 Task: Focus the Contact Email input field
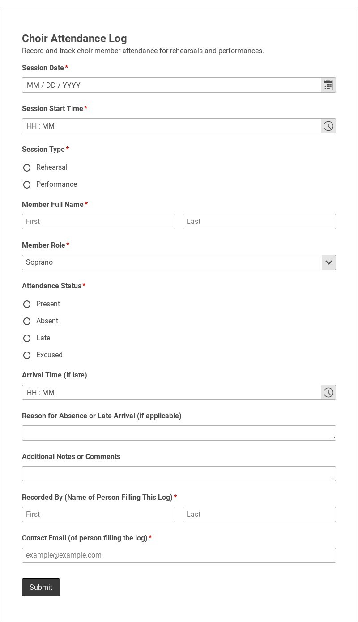pyautogui.click(x=179, y=555)
